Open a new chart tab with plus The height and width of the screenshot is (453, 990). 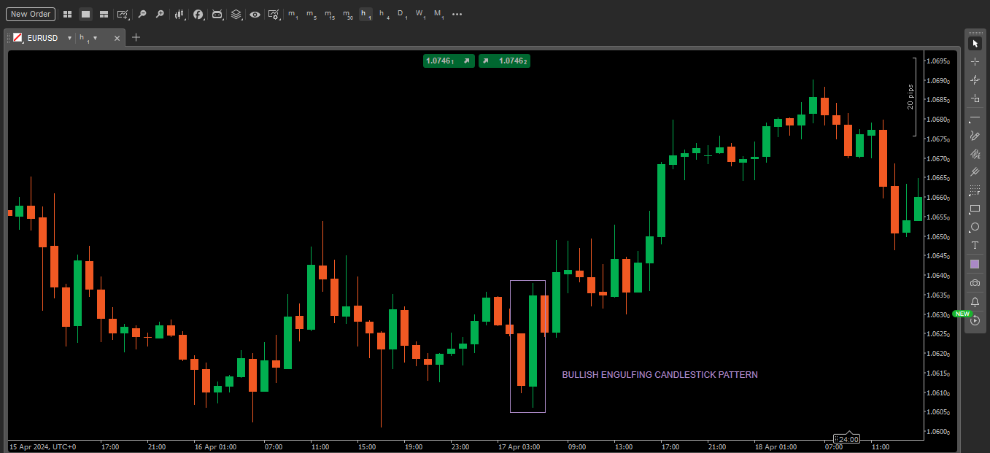coord(136,37)
